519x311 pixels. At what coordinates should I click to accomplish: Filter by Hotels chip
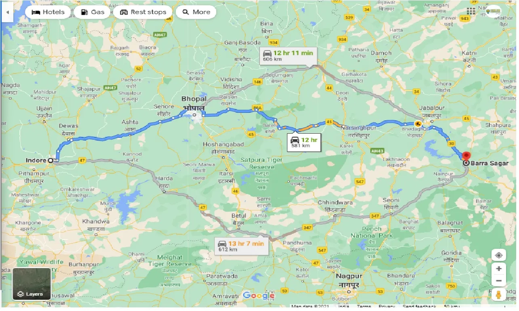point(48,12)
